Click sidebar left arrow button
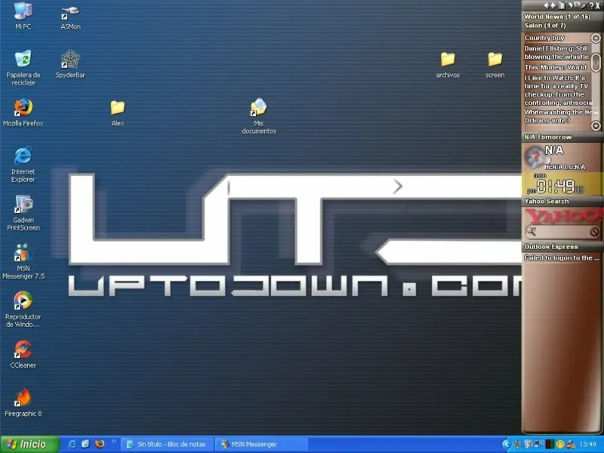This screenshot has height=453, width=604. pos(546,5)
